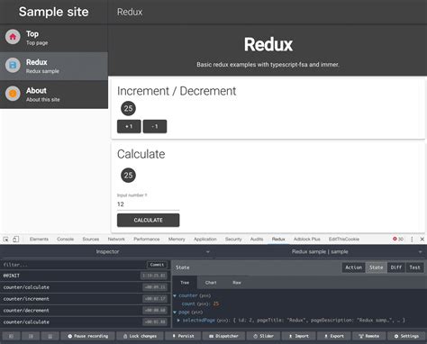Switch inspector to the Test view
This screenshot has height=344, width=427.
point(414,267)
